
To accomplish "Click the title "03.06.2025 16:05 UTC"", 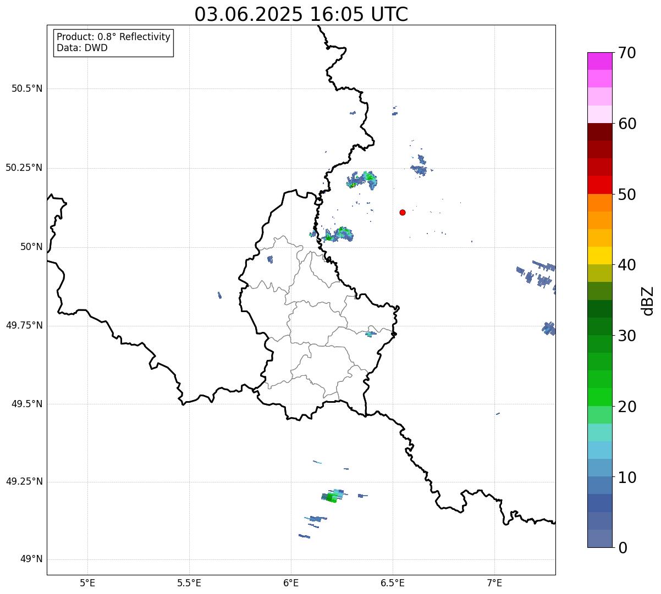I will [301, 14].
